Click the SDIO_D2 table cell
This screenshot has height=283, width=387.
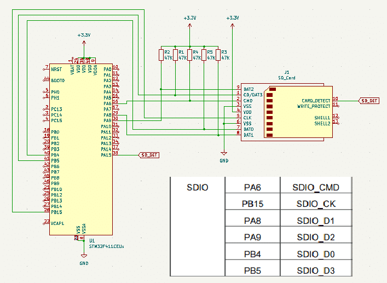[316, 237]
